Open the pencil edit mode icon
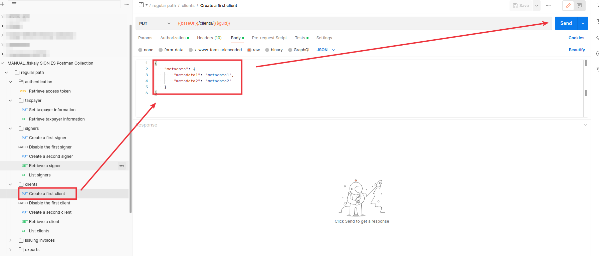599x256 pixels. (x=568, y=6)
